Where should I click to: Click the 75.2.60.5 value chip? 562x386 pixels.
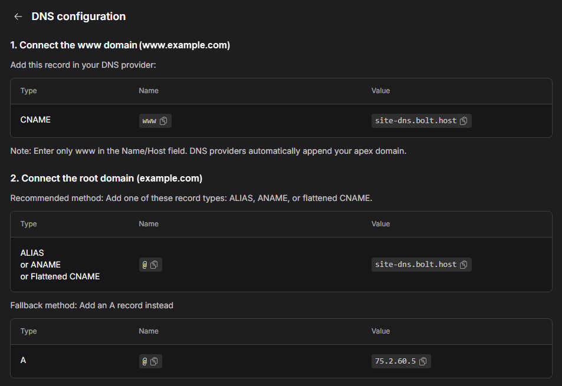click(401, 361)
